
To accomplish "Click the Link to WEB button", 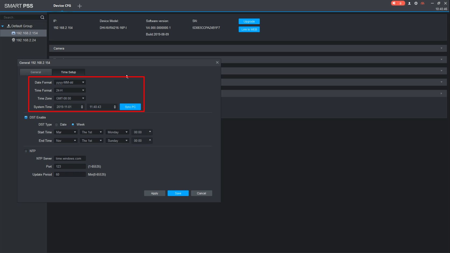I will [249, 30].
